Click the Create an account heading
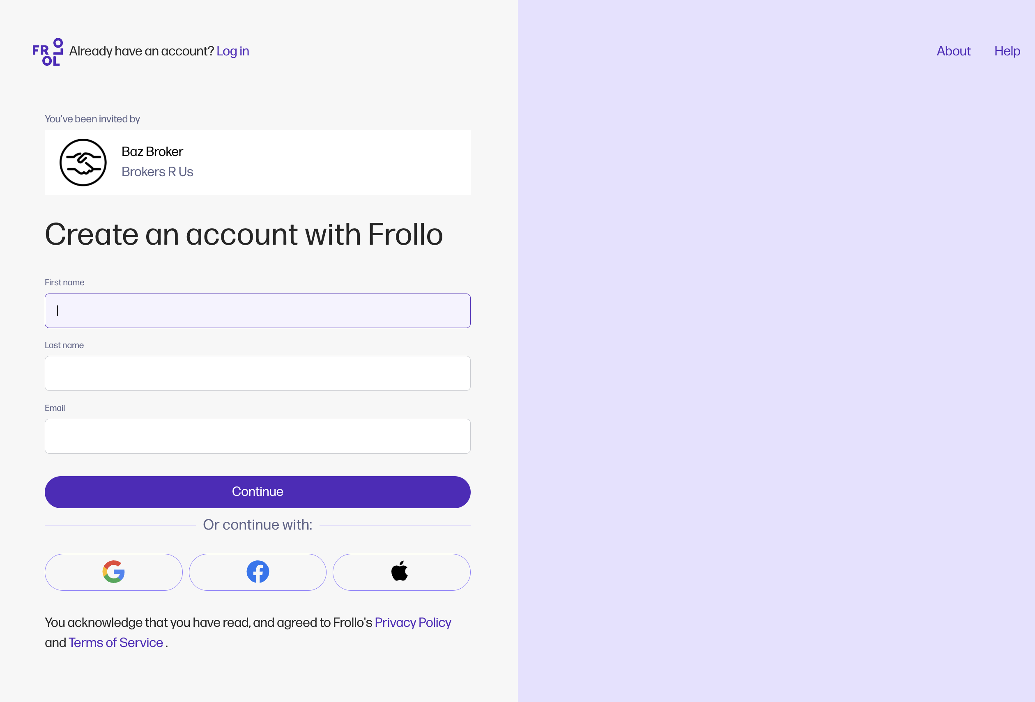Screen dimensions: 1035x702 pos(244,234)
